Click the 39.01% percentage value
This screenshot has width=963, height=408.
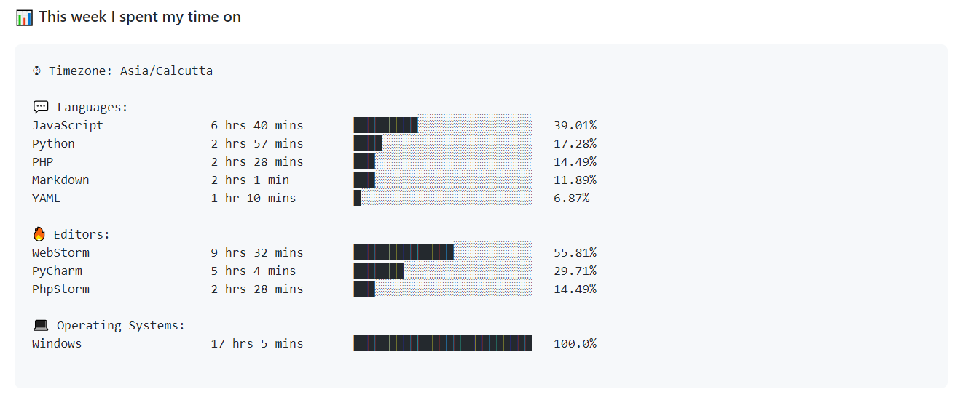(575, 125)
